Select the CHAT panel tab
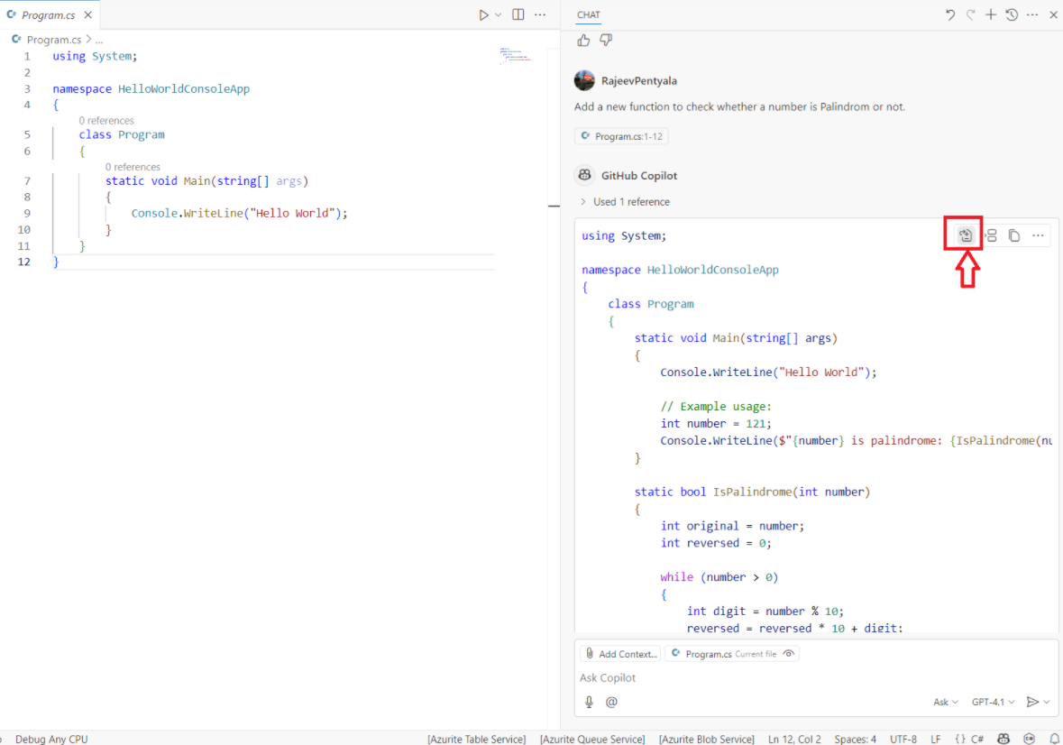This screenshot has height=745, width=1063. coord(589,14)
